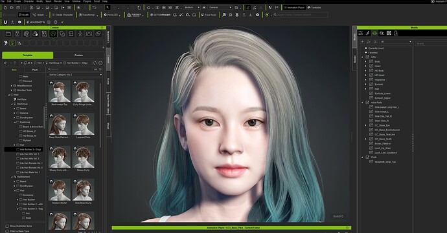Click the Transformer button

click(88, 15)
